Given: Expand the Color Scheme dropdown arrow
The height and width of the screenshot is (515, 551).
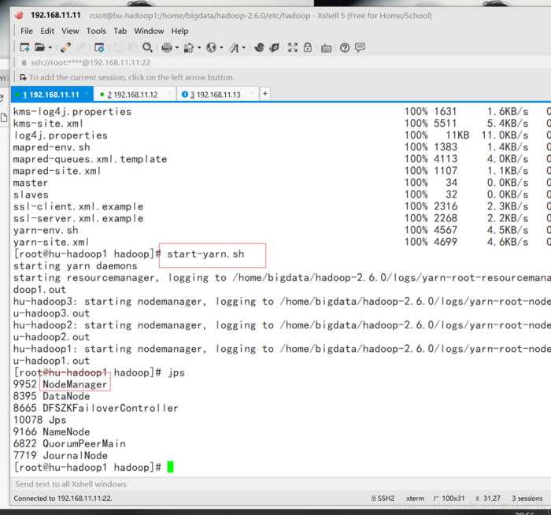Looking at the screenshot, I should (199, 47).
